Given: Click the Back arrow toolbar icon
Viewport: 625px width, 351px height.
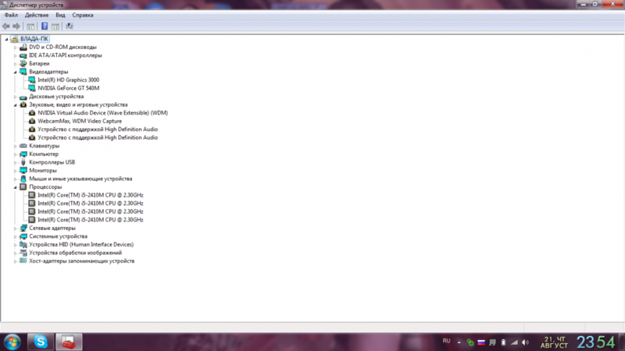Looking at the screenshot, I should click(5, 27).
